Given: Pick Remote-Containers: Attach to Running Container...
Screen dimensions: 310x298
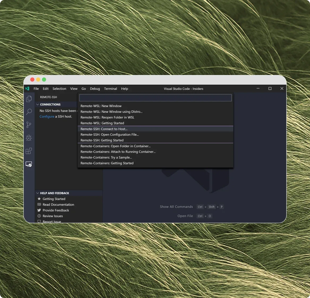Looking at the screenshot, I should point(155,152).
